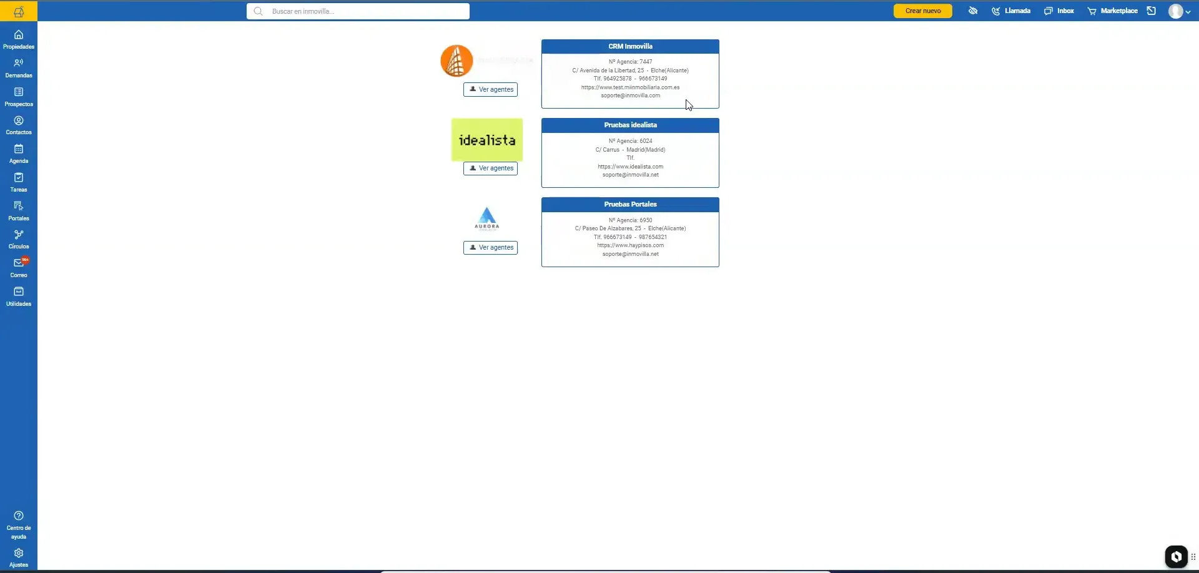View agents of Pruebas idealista agency
The image size is (1199, 573).
click(x=490, y=169)
